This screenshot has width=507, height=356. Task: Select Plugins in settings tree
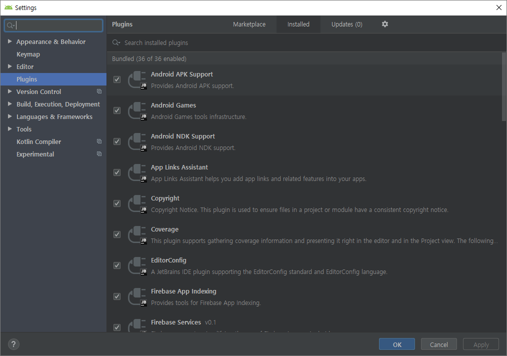(x=53, y=79)
